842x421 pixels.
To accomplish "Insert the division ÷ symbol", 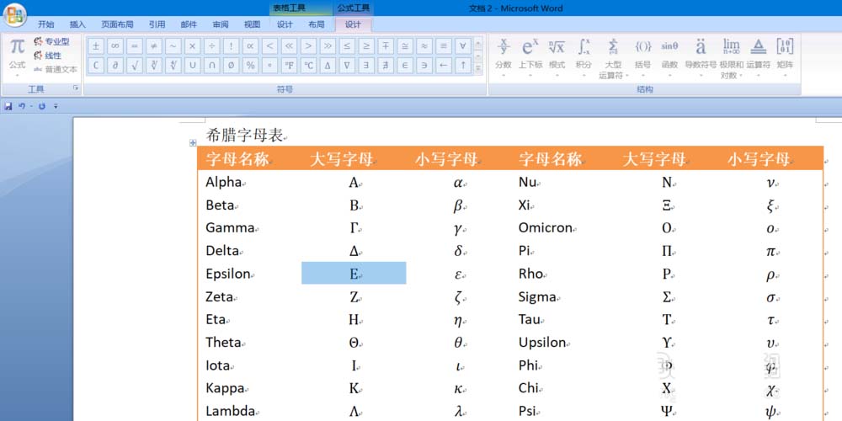I will (x=211, y=46).
